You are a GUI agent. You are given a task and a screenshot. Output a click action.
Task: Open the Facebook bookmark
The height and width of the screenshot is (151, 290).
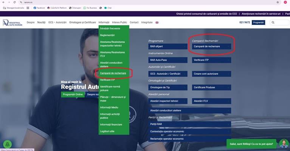tap(39, 8)
